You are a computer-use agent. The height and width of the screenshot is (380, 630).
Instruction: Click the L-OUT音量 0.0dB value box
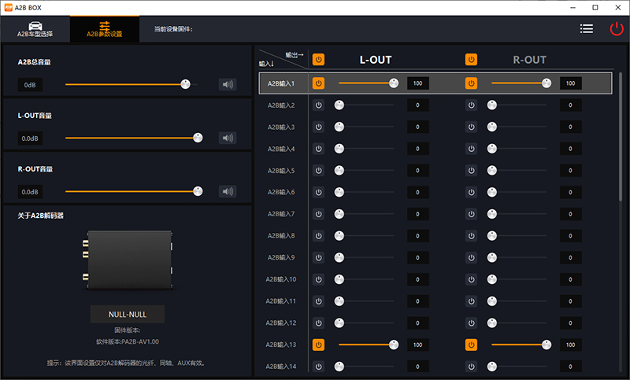(x=31, y=138)
